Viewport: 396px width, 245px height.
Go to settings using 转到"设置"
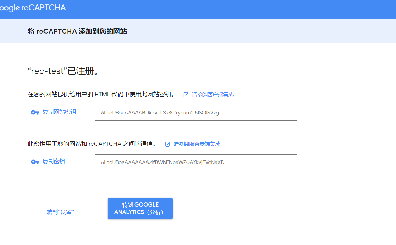pos(60,212)
